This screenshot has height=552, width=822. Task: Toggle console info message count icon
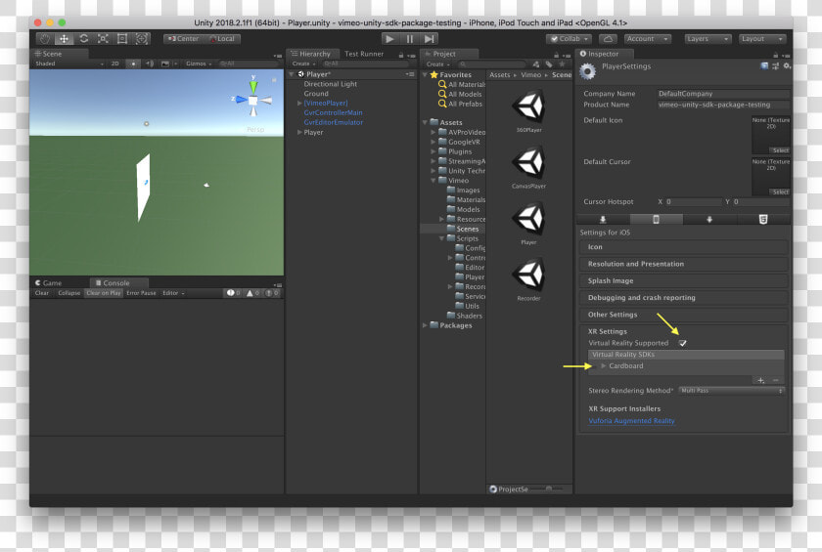233,293
